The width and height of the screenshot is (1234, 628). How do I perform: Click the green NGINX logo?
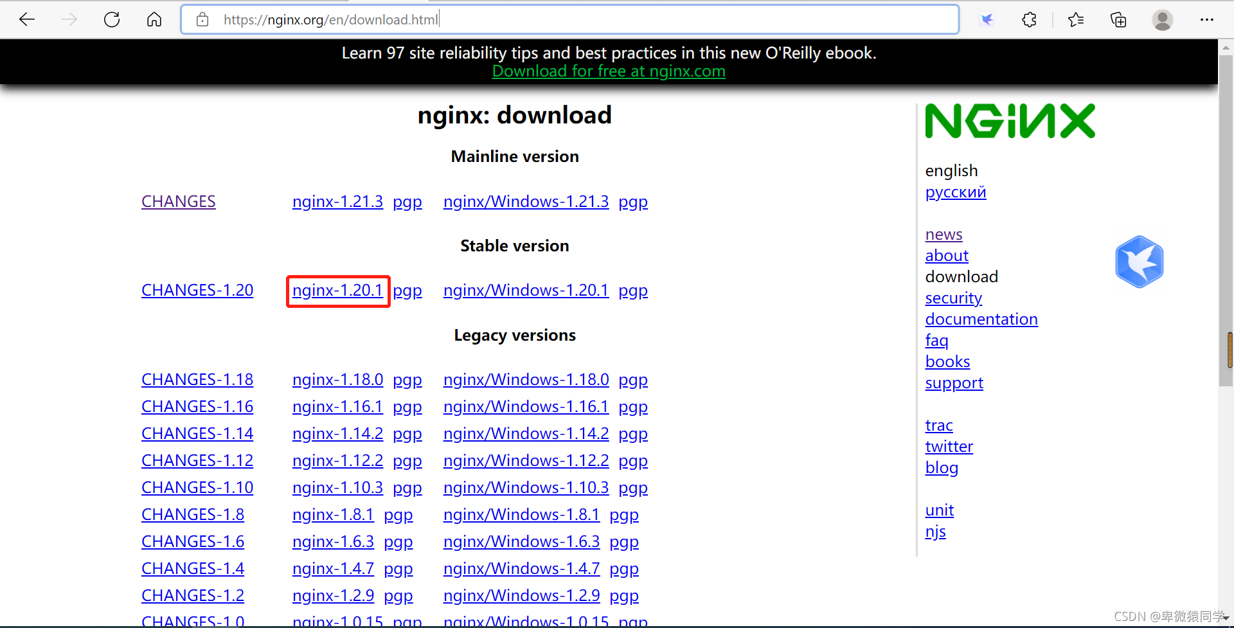coord(1010,121)
